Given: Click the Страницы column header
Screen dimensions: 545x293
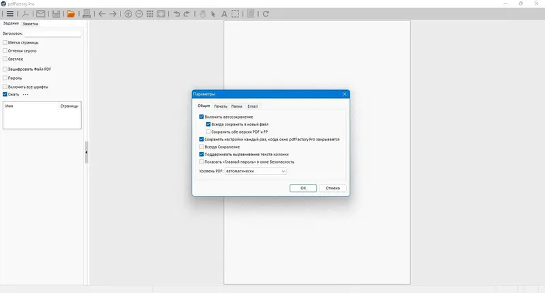Looking at the screenshot, I should click(69, 106).
